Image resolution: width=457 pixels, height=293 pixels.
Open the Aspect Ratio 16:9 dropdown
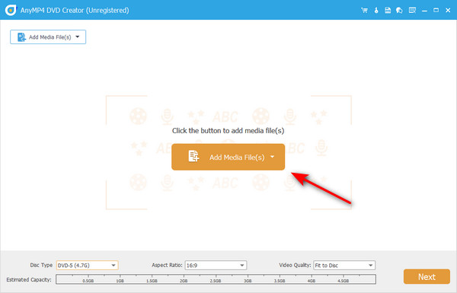[x=216, y=266]
